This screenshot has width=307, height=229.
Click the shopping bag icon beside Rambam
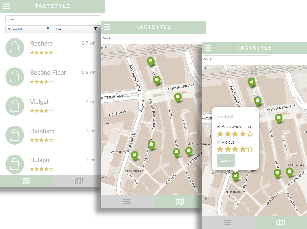coord(15,135)
